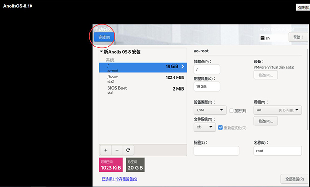The width and height of the screenshot is (310, 187).
Task: Click the keyboard layout cn icon
Action: pos(263,38)
